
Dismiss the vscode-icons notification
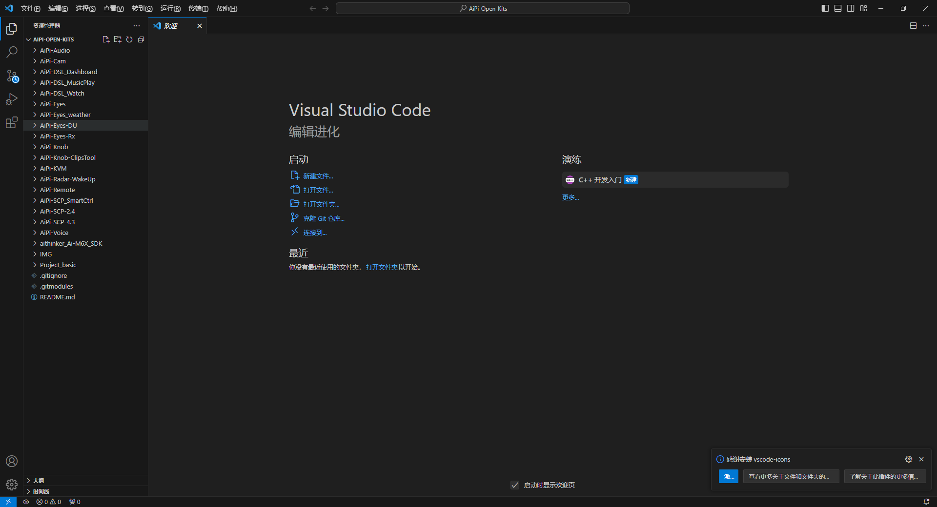coord(921,459)
